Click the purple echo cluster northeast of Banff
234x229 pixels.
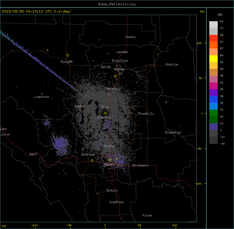pyautogui.click(x=61, y=144)
